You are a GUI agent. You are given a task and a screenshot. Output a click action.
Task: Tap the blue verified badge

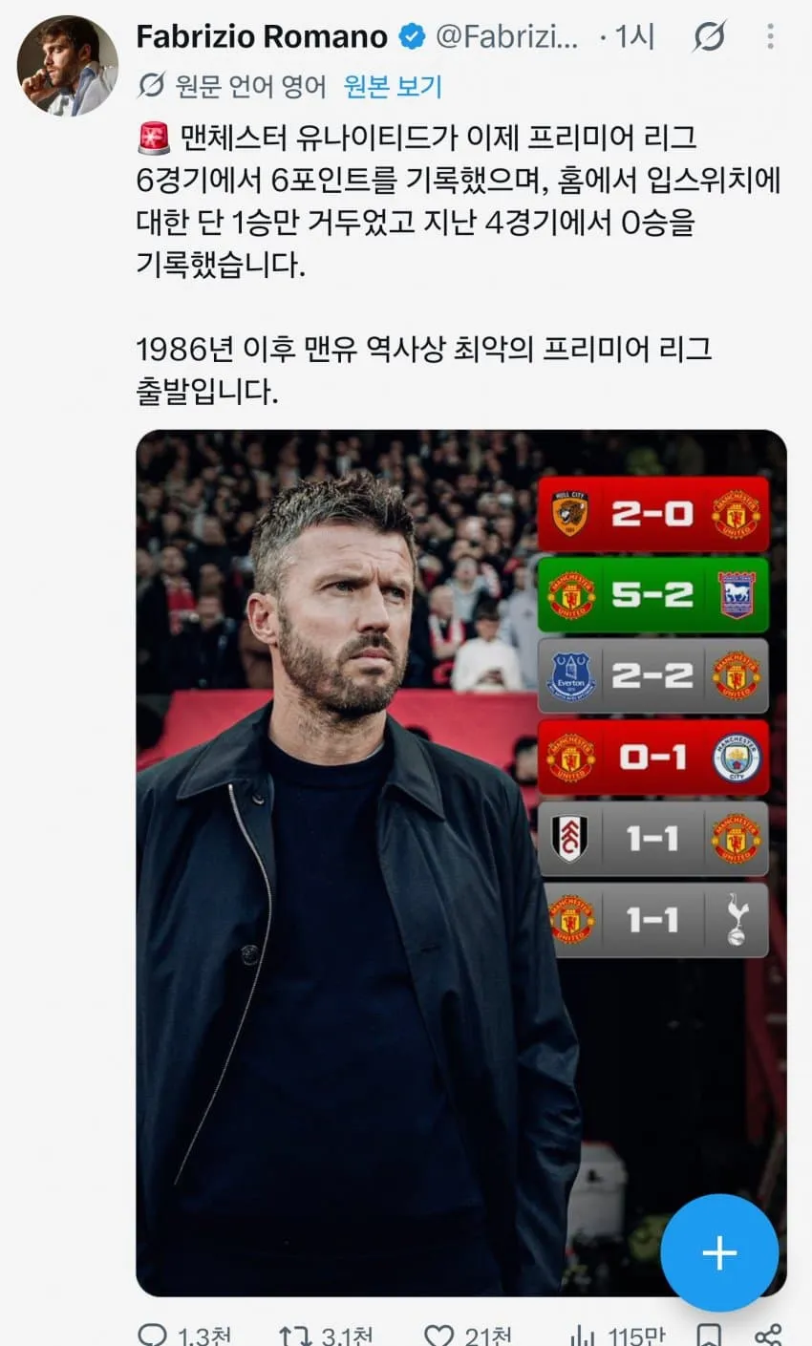click(x=412, y=37)
